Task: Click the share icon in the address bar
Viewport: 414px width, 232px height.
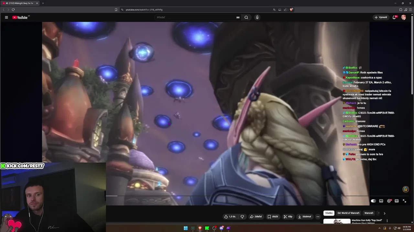Action: pos(285,10)
